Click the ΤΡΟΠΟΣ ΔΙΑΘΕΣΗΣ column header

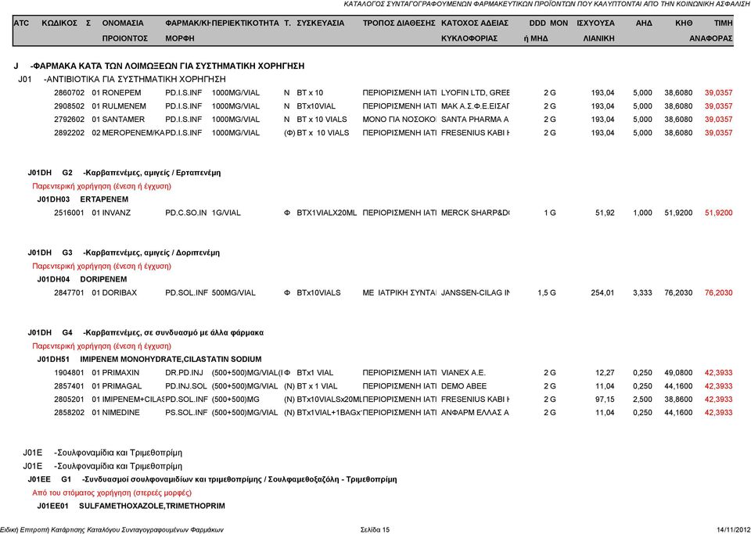click(x=399, y=23)
